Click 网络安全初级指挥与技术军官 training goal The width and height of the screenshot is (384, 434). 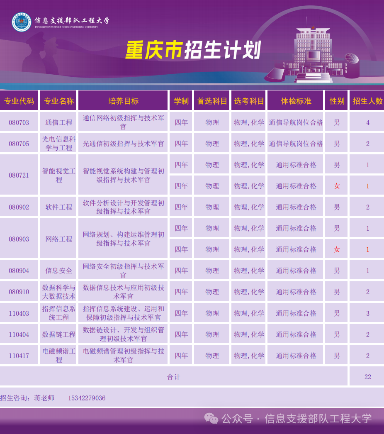click(124, 271)
